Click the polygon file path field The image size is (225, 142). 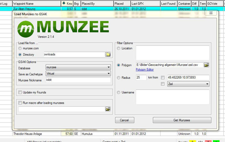170,65
